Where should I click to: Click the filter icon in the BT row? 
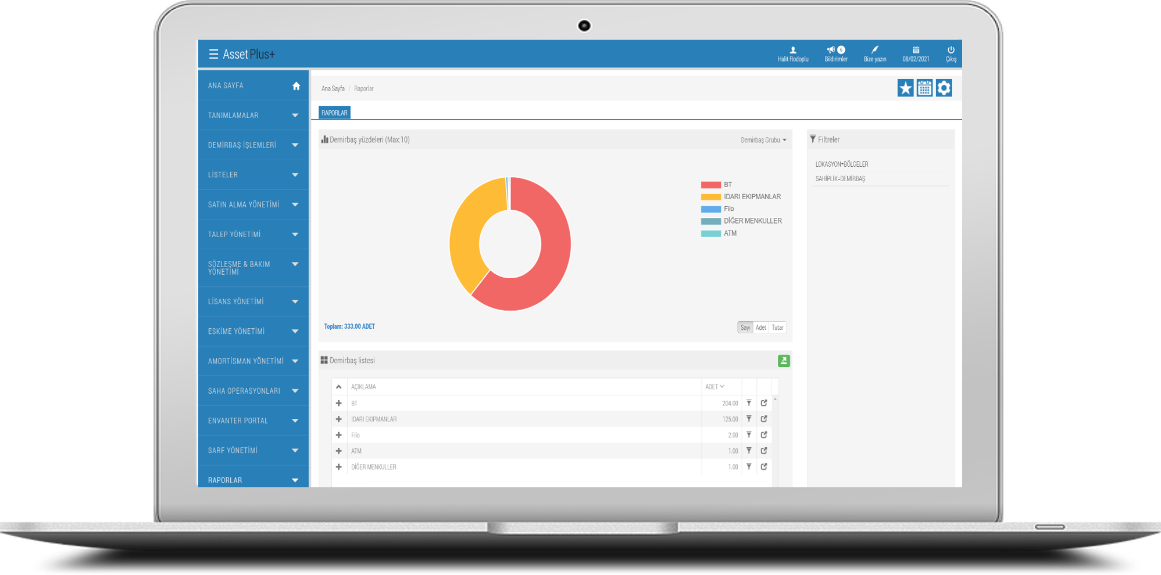pyautogui.click(x=749, y=403)
